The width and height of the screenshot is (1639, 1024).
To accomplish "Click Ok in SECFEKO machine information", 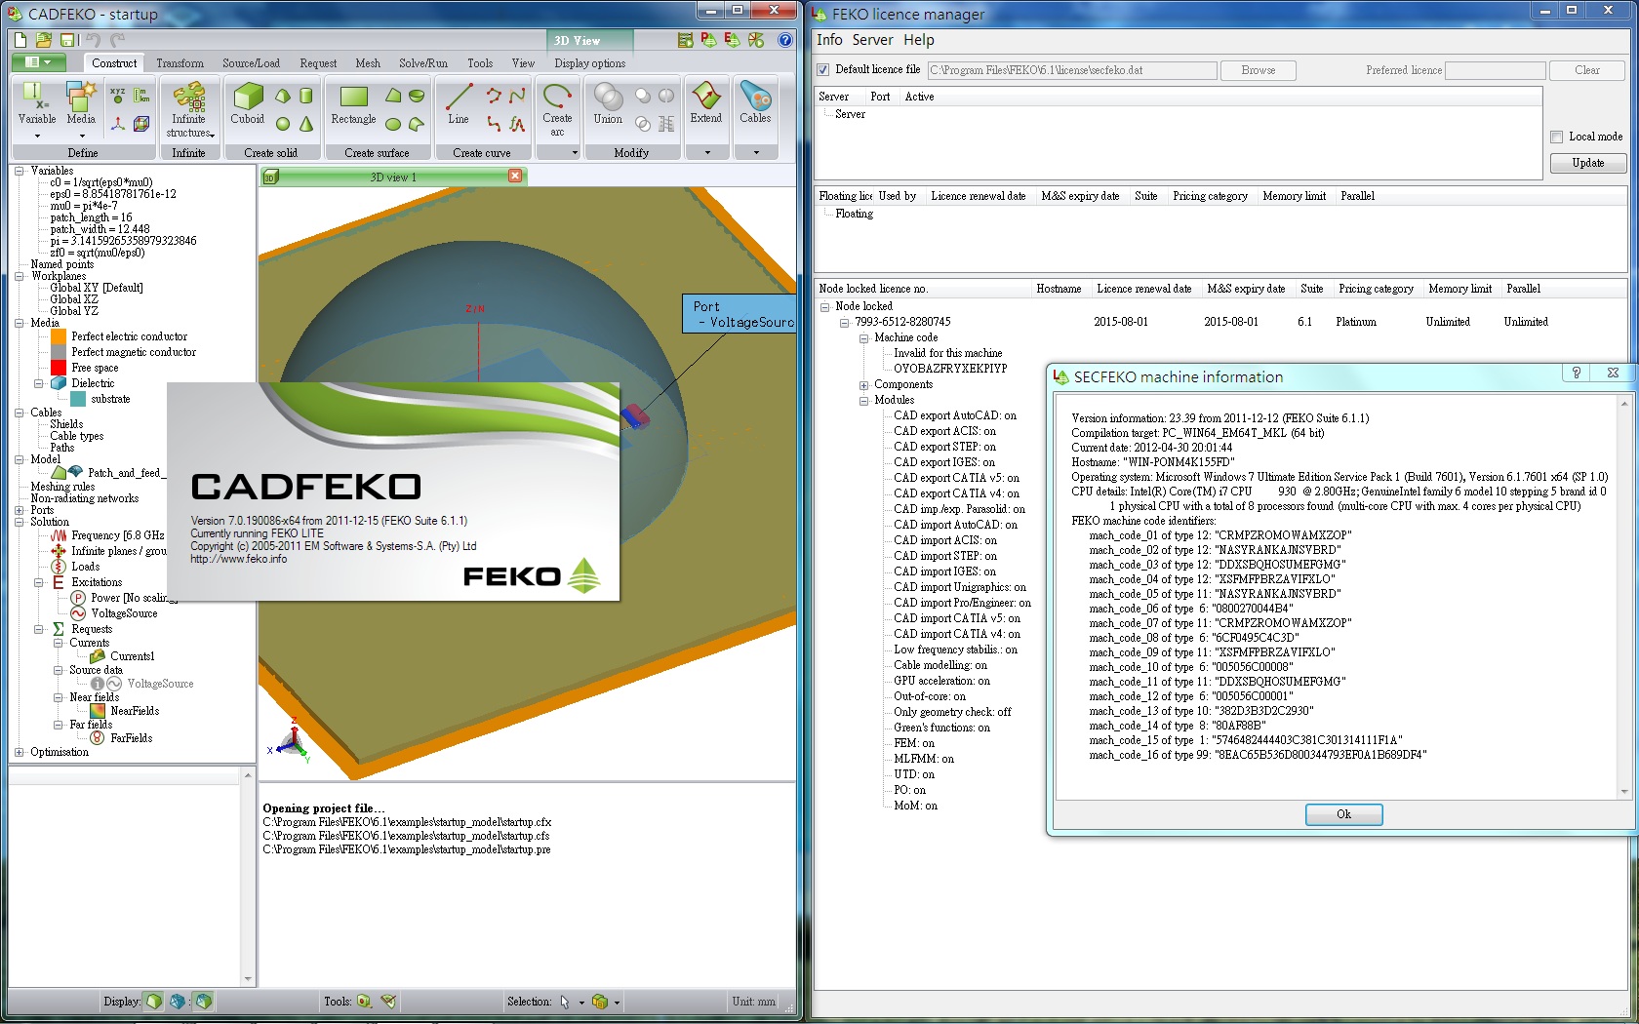I will (x=1343, y=814).
